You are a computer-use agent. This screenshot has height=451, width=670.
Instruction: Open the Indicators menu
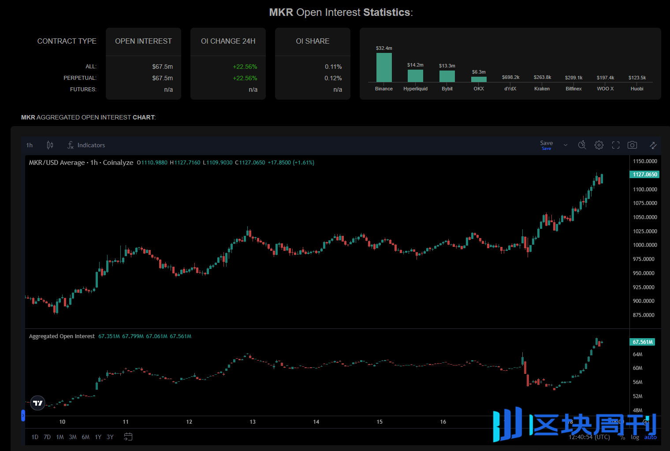(86, 145)
